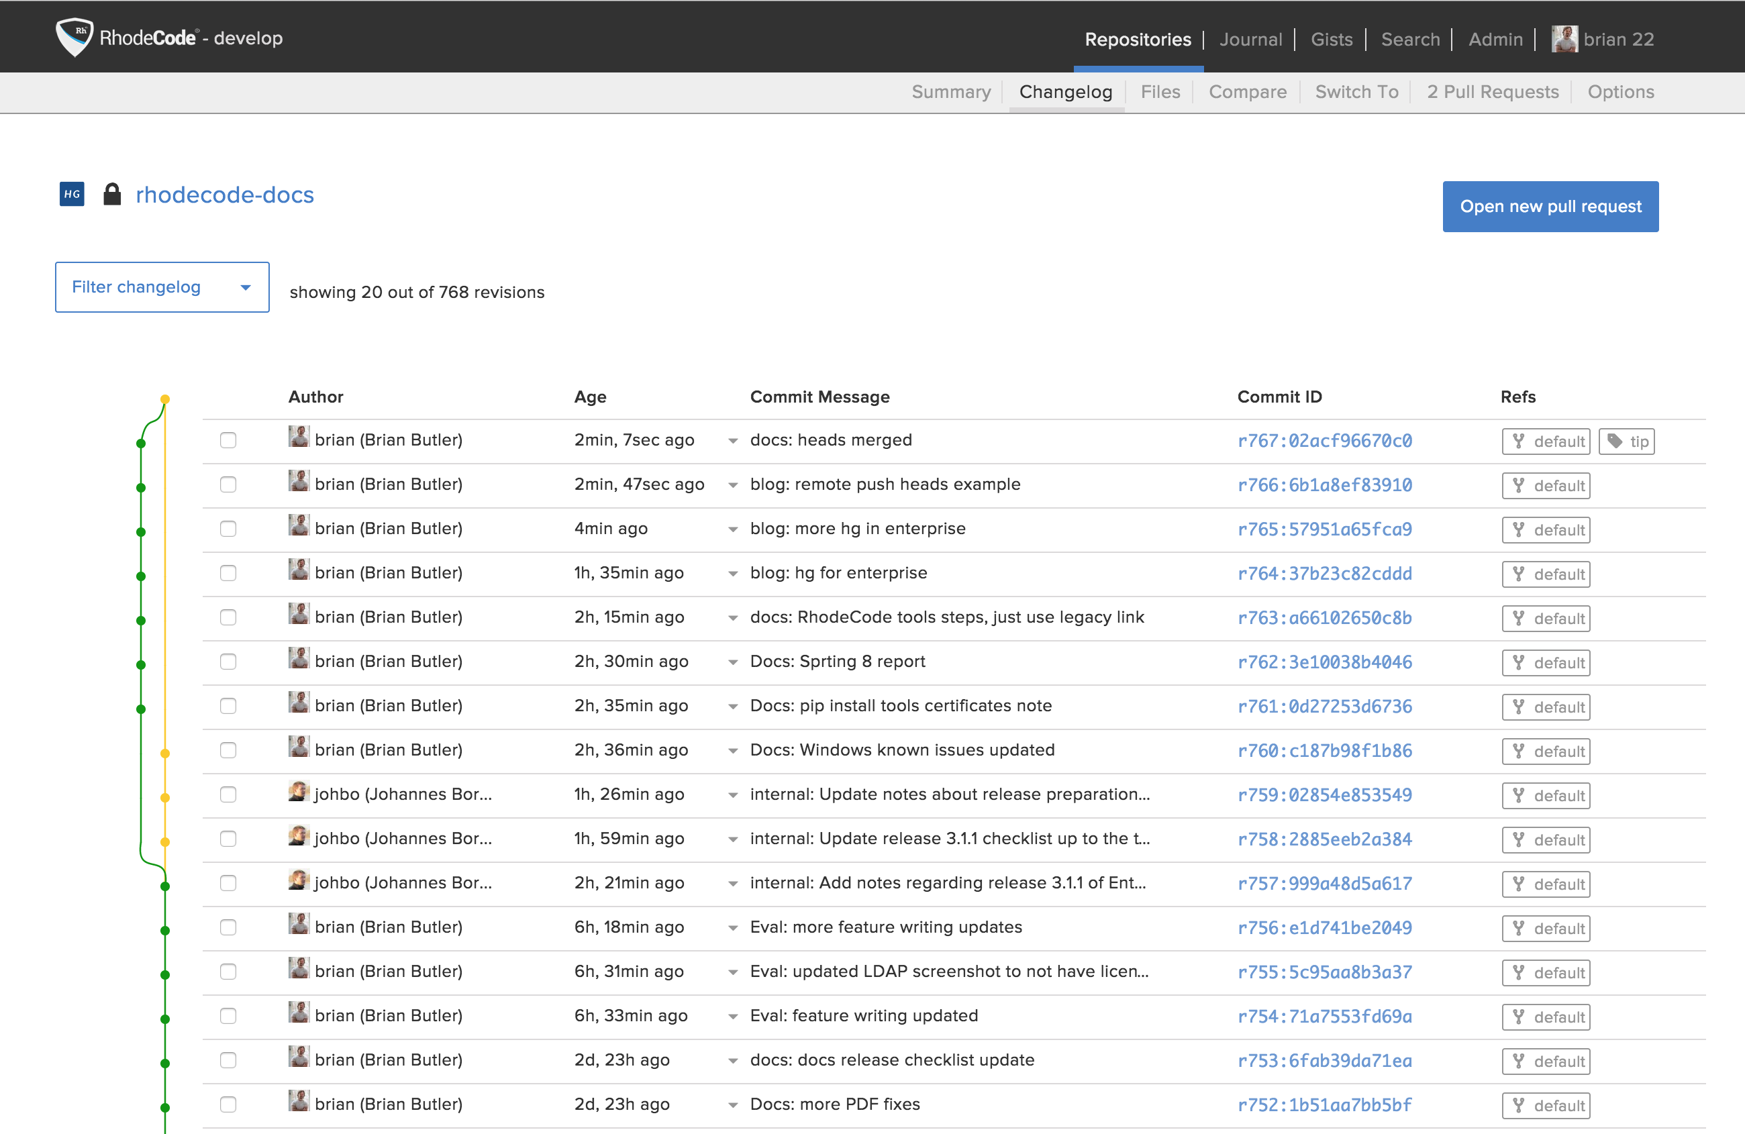1745x1134 pixels.
Task: Open the Options tab
Action: tap(1620, 93)
